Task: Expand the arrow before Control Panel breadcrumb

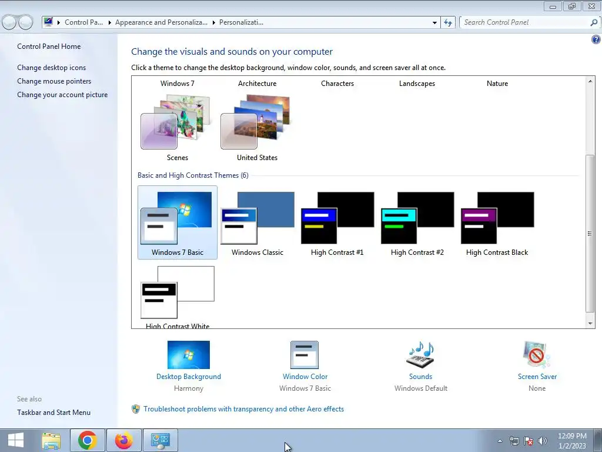Action: (x=59, y=22)
